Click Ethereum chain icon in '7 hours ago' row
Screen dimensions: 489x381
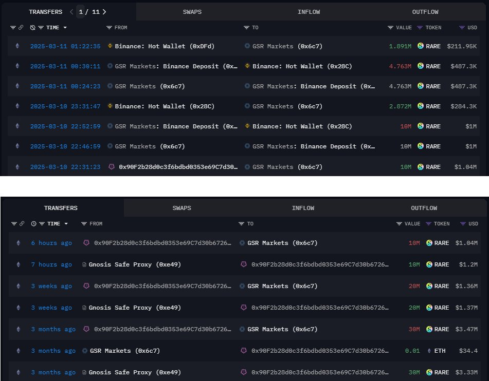tap(19, 264)
